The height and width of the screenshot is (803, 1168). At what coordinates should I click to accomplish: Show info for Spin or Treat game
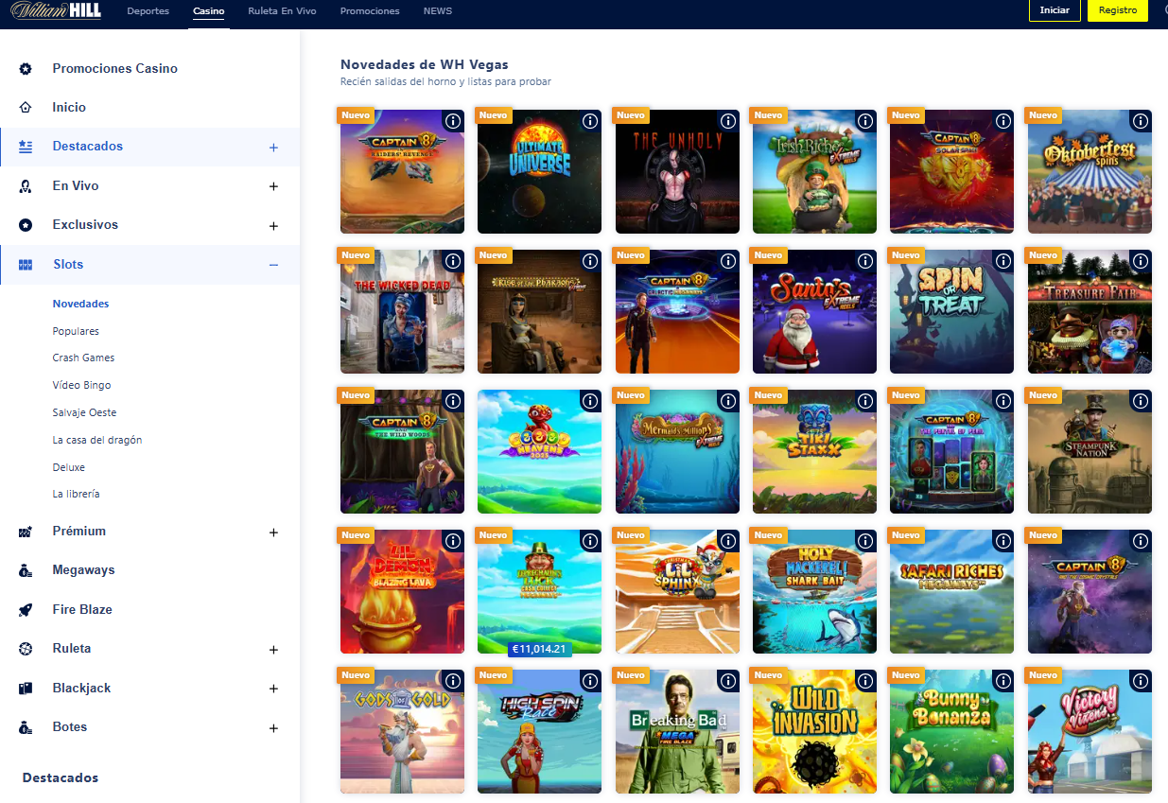1002,261
